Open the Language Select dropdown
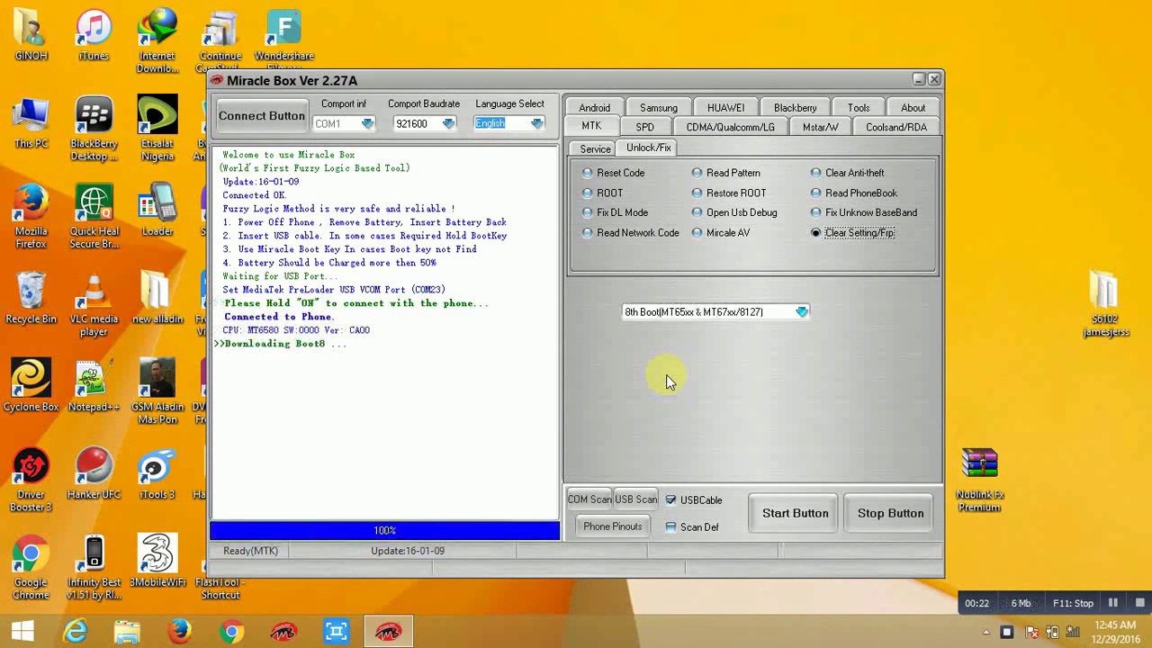 click(536, 123)
